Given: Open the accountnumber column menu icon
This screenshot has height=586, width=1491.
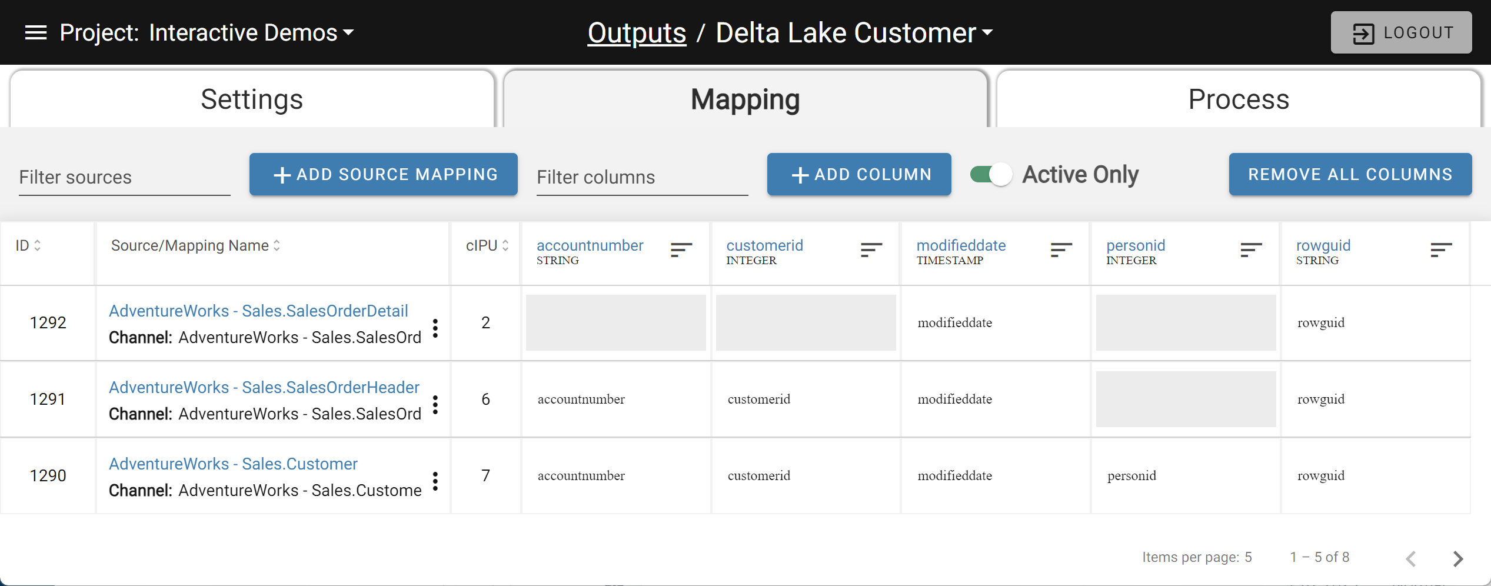Looking at the screenshot, I should point(681,251).
